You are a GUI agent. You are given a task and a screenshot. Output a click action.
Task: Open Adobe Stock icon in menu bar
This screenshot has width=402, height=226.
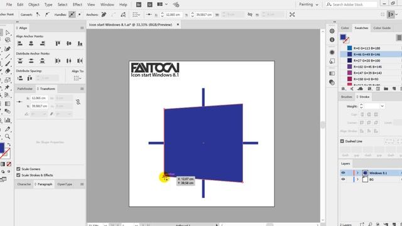point(149,4)
